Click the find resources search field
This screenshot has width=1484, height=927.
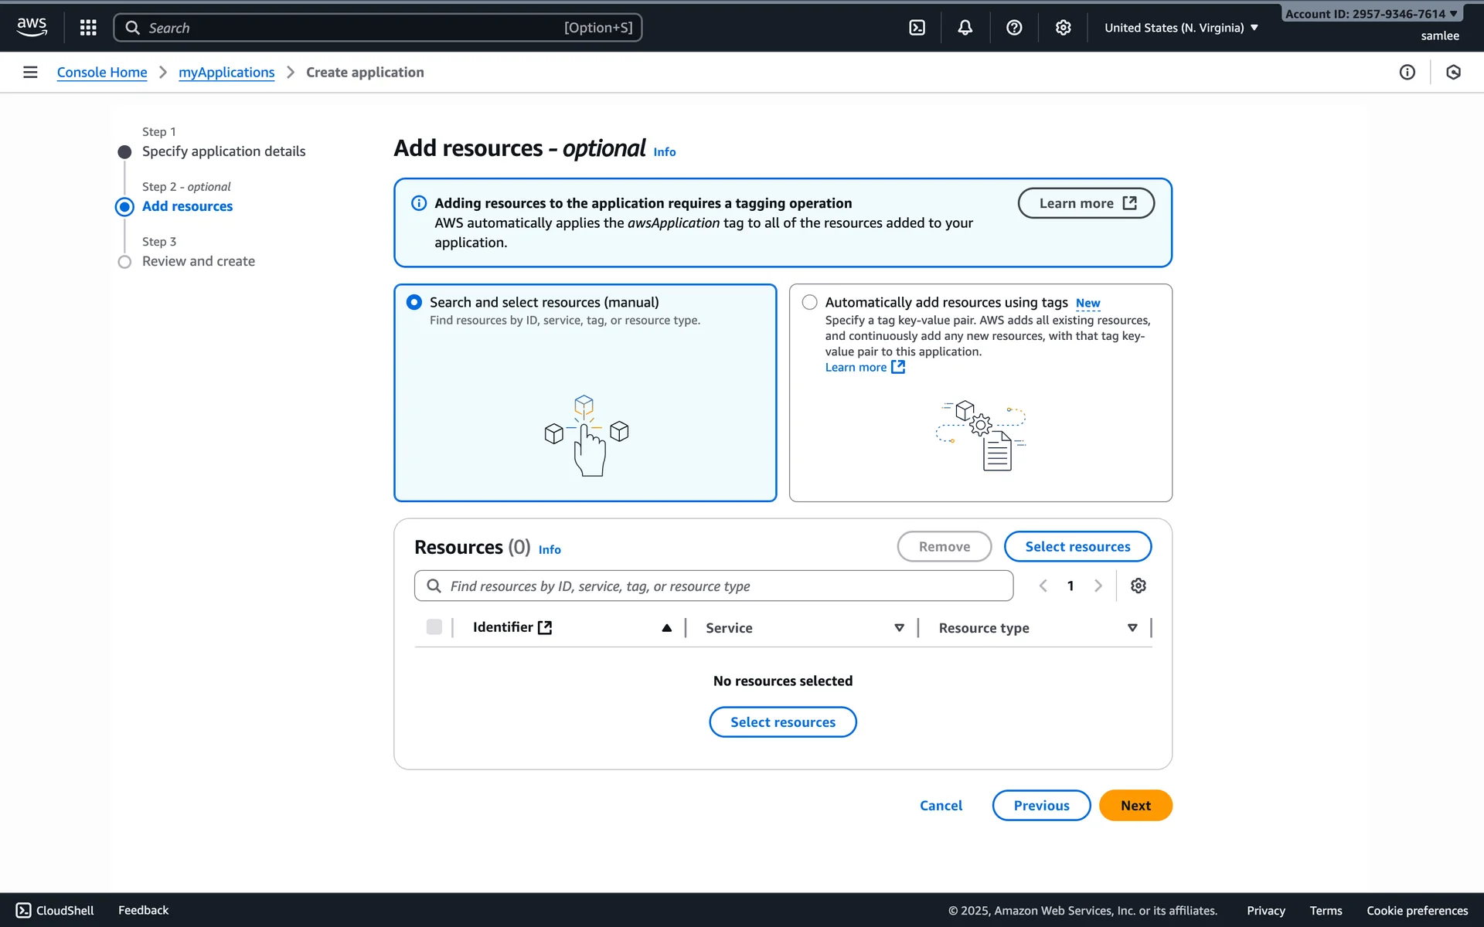pos(713,586)
